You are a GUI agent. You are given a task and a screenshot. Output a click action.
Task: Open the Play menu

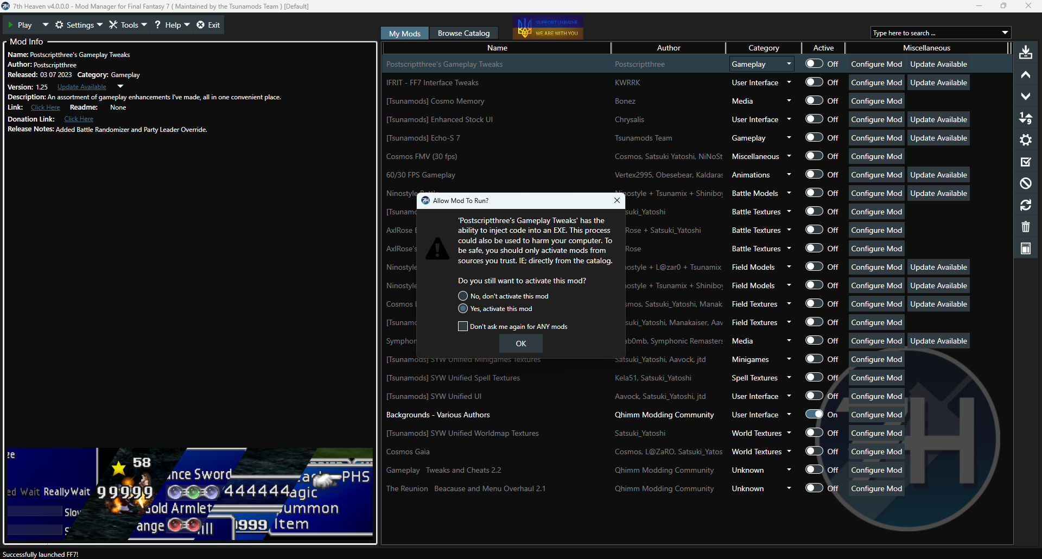[20, 25]
